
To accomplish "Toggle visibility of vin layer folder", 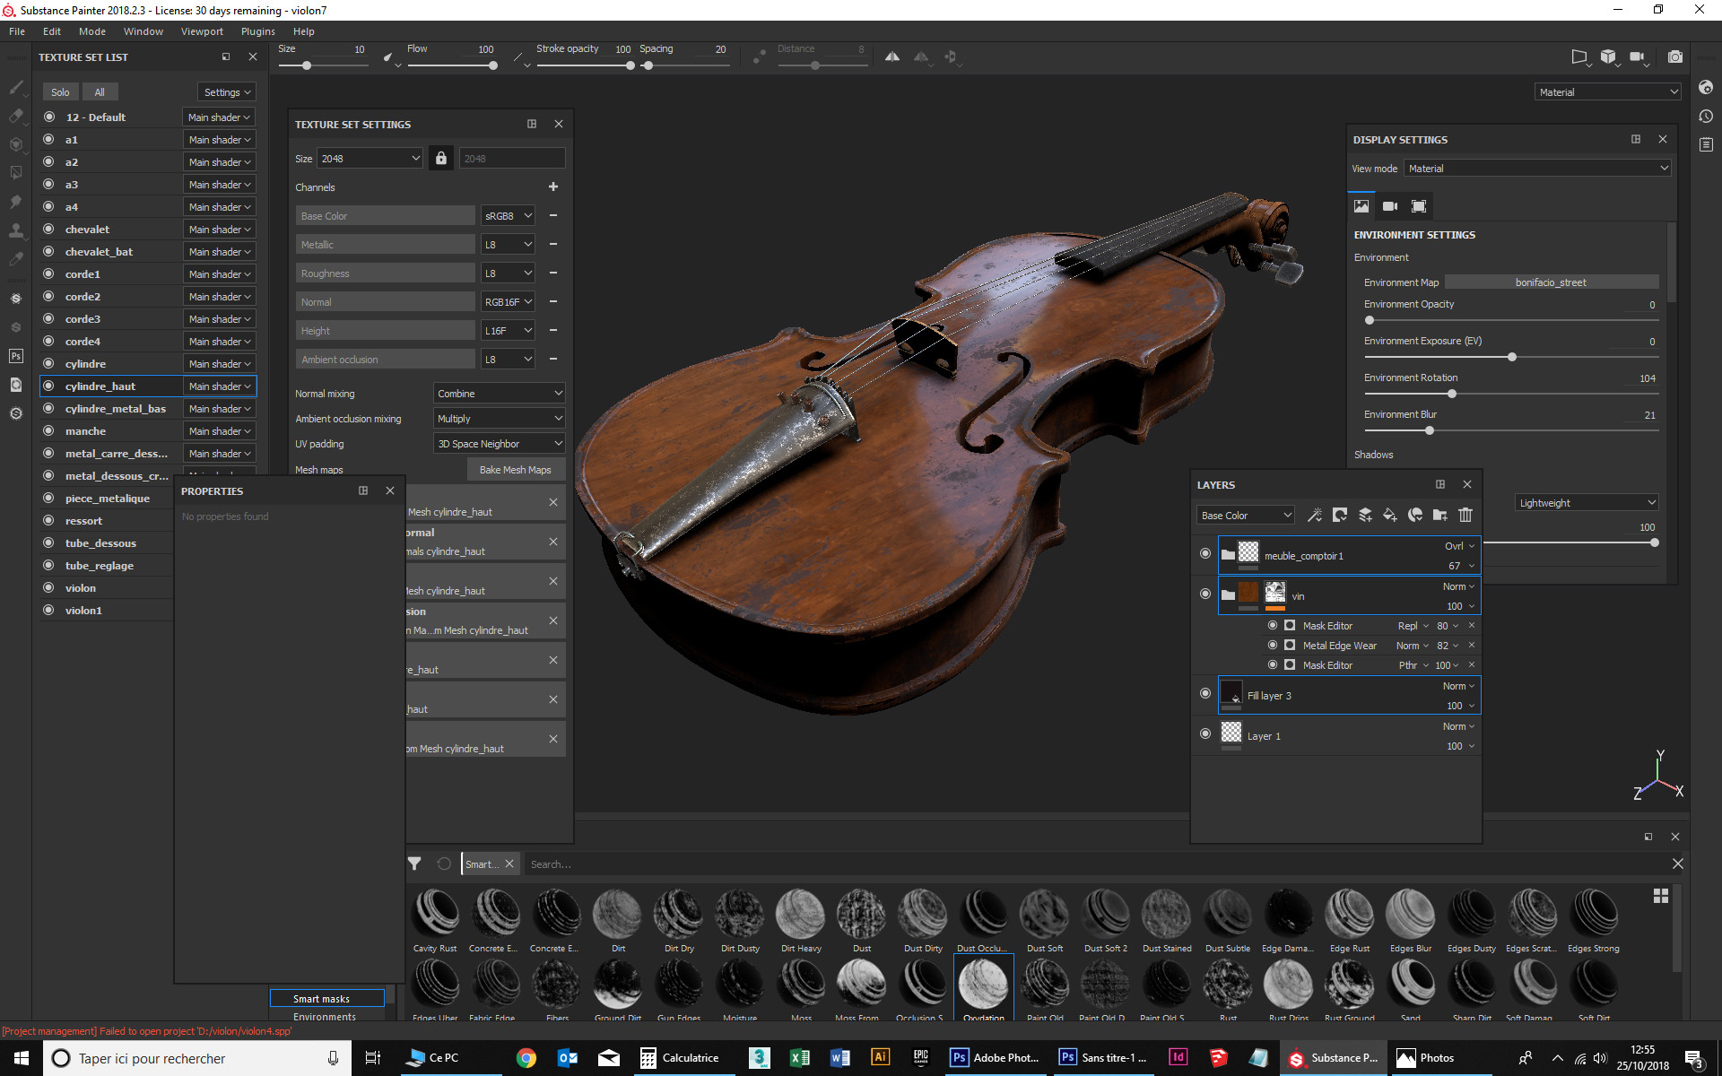I will (1205, 594).
